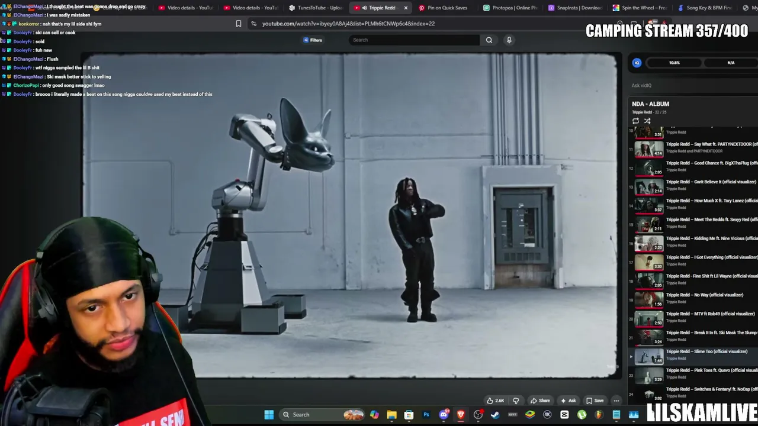Launch Microsoft Store from the taskbar
758x426 pixels.
[409, 415]
